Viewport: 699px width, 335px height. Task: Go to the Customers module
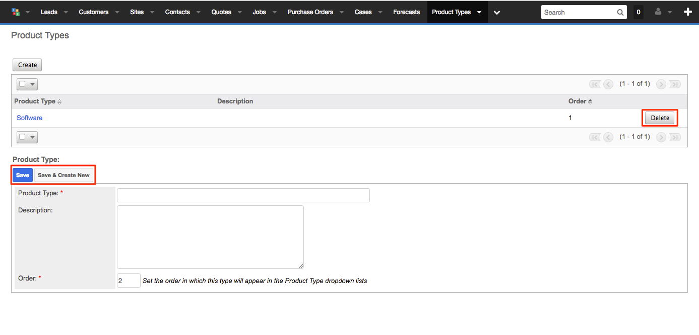click(94, 12)
